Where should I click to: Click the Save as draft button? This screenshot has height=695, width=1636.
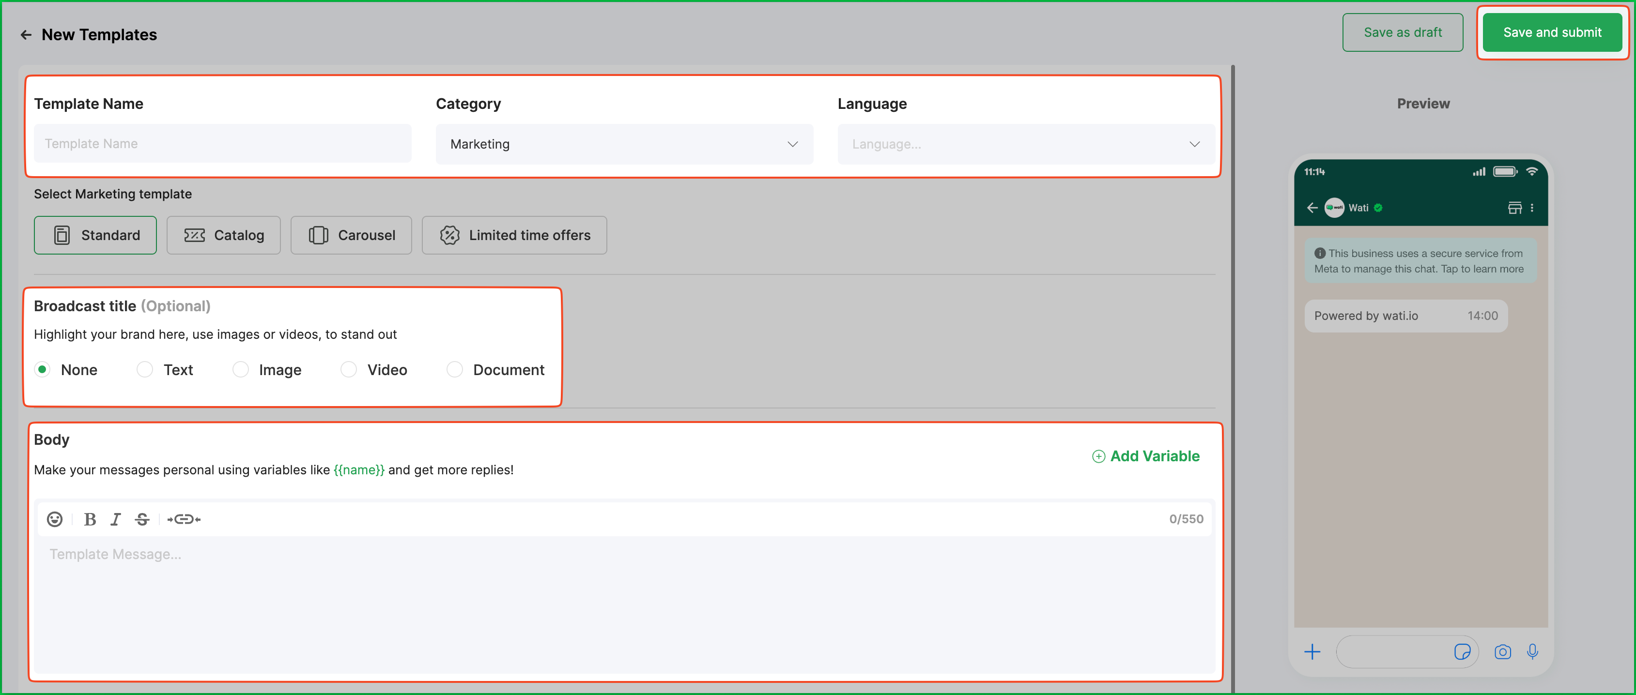[x=1402, y=32]
